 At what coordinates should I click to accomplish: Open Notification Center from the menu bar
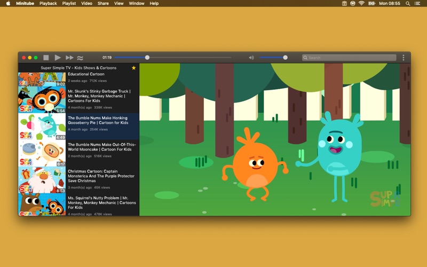coord(418,3)
